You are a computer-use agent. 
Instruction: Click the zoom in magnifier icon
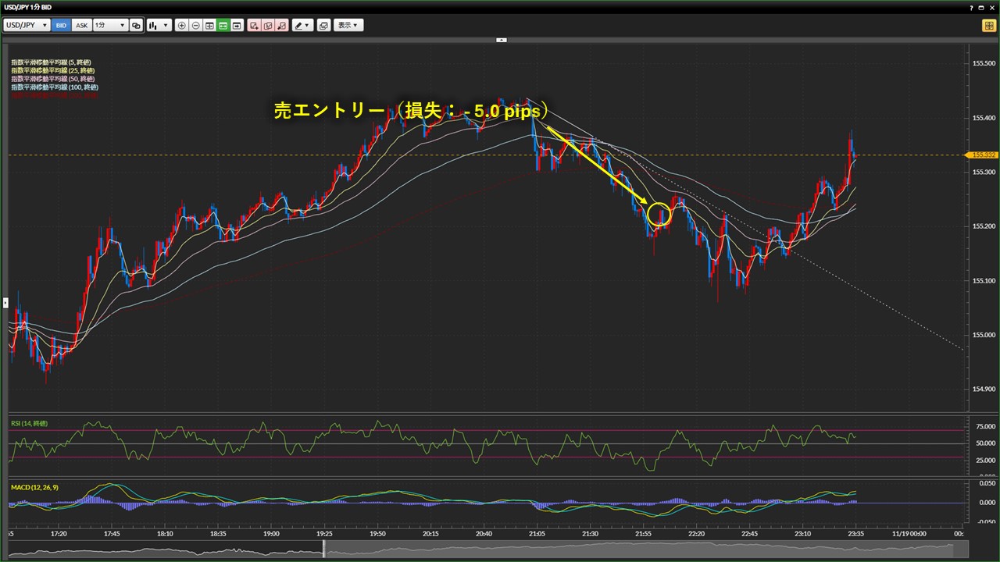[x=182, y=25]
